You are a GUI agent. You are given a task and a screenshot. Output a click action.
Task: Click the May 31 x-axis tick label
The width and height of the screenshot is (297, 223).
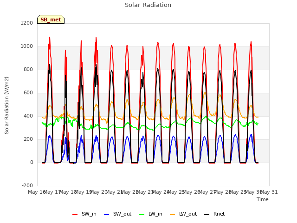(x=269, y=192)
